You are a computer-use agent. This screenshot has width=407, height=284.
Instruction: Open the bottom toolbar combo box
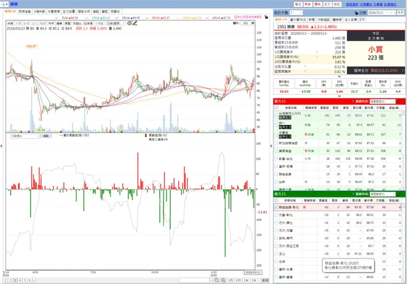pyautogui.click(x=196, y=280)
